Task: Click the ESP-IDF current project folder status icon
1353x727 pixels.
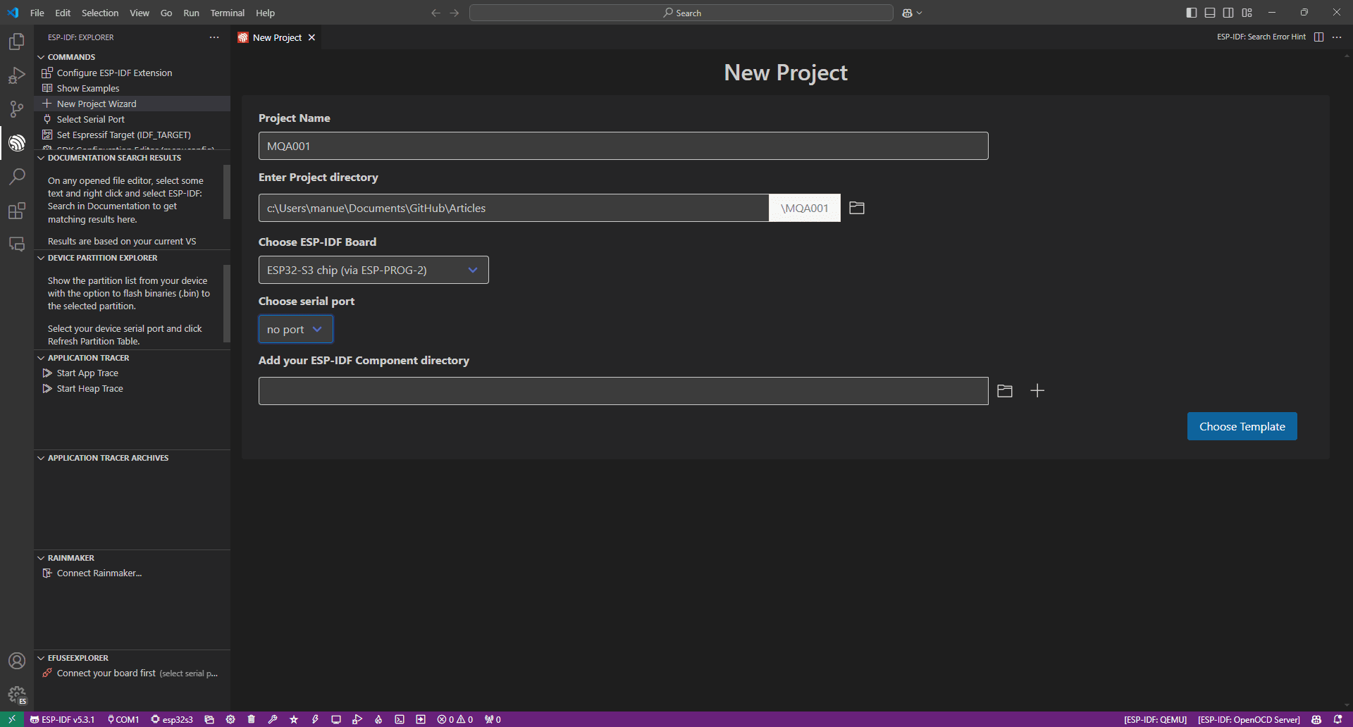Action: 209,719
